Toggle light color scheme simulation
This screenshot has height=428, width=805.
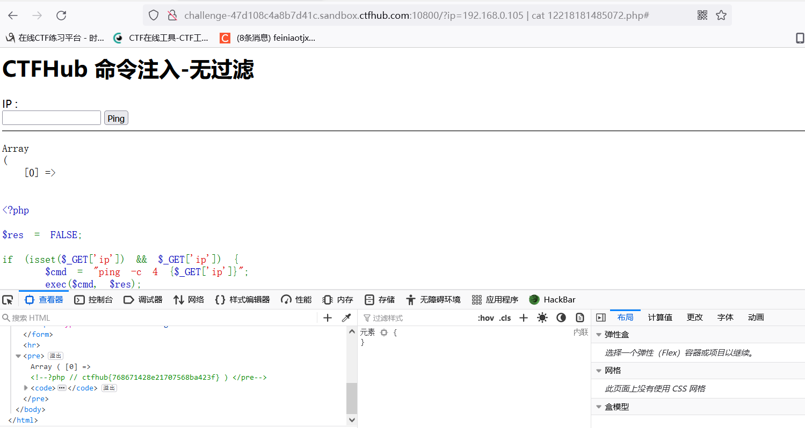(x=542, y=318)
